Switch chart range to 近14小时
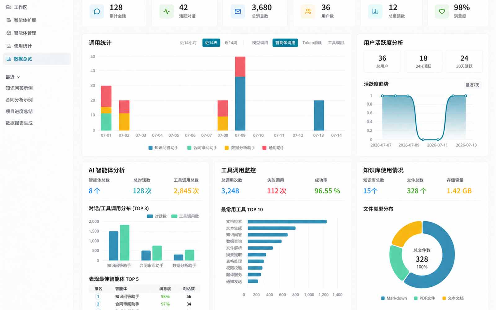Screen dimensions: 496x310 (x=188, y=43)
